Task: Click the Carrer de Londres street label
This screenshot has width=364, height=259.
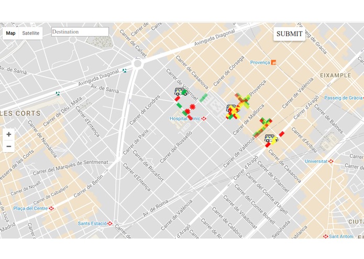Action: coord(145,110)
